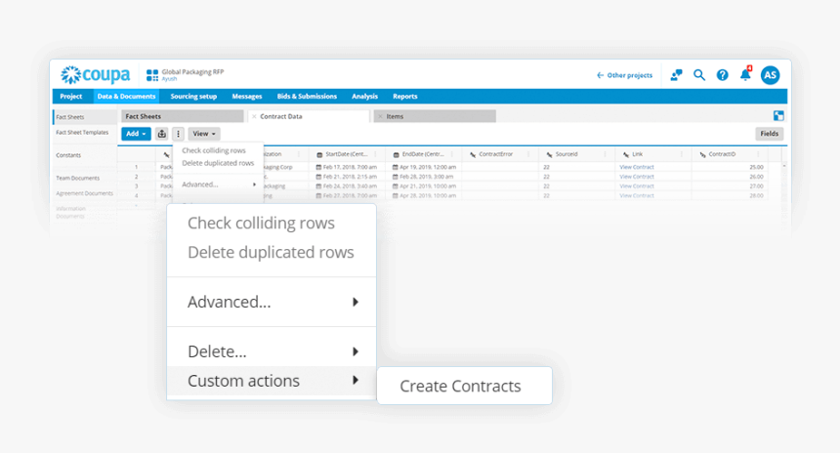Click the calendar icon beside Feb 17, 2018

318,167
